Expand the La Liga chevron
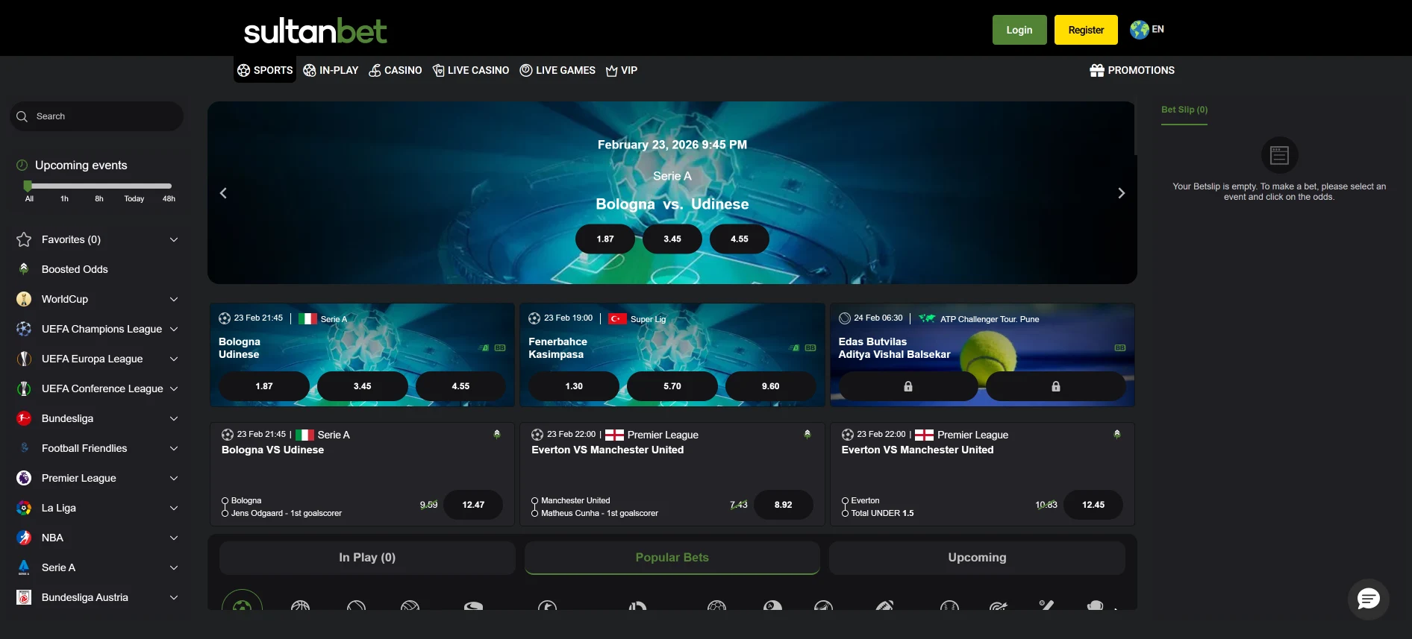1412x639 pixels. [174, 508]
